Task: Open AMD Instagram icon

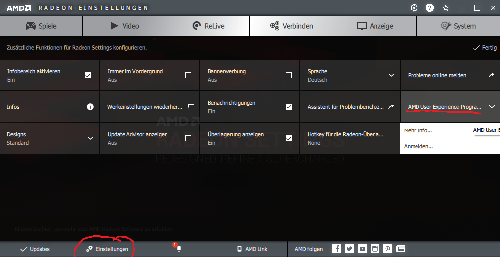Action: point(375,249)
